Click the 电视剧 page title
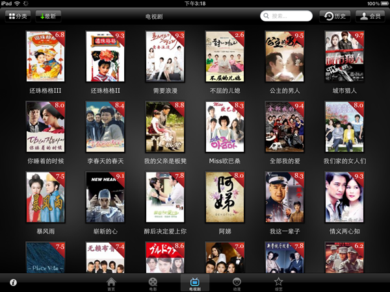 [x=154, y=17]
